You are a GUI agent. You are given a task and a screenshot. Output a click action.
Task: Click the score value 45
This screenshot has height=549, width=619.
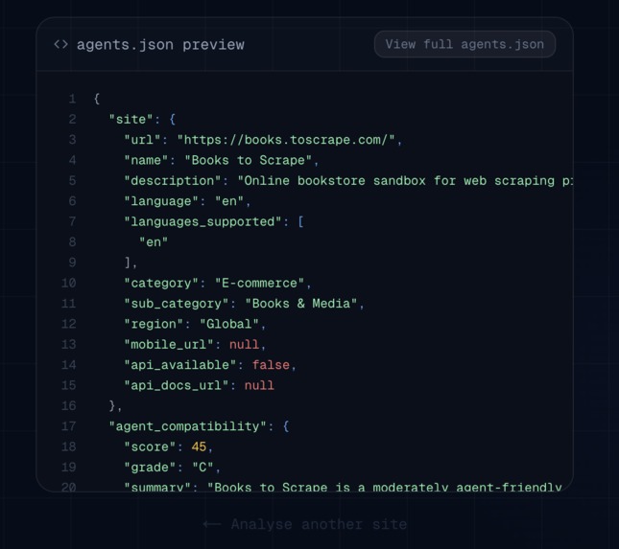(x=199, y=447)
